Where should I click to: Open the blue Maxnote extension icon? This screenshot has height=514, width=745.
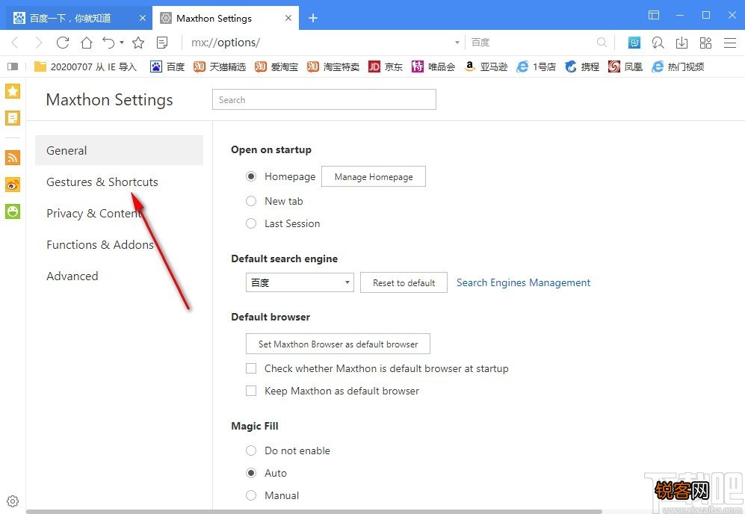pos(634,43)
